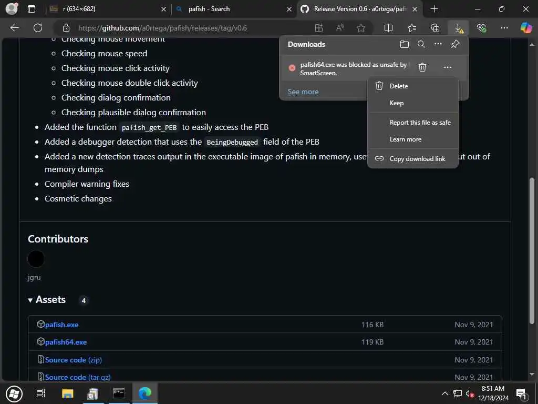Image resolution: width=538 pixels, height=404 pixels.
Task: Go back to previous page
Action: click(14, 28)
